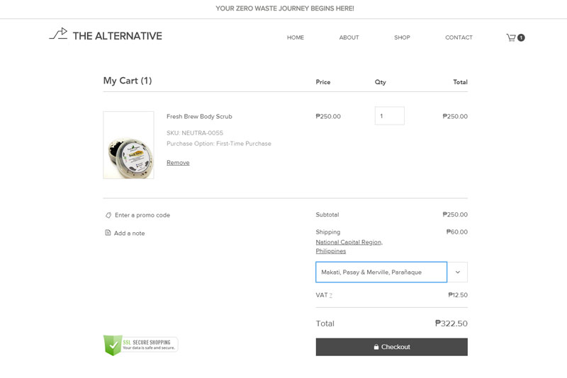Click the add a note page icon
The image size is (567, 378).
108,233
